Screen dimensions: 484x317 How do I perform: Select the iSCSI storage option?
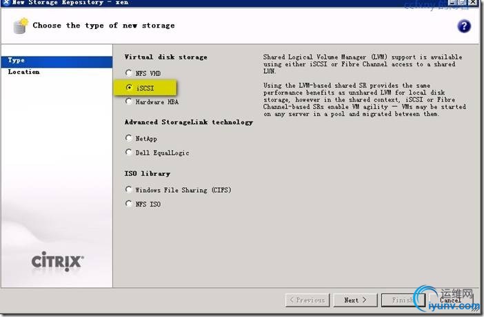tap(129, 88)
